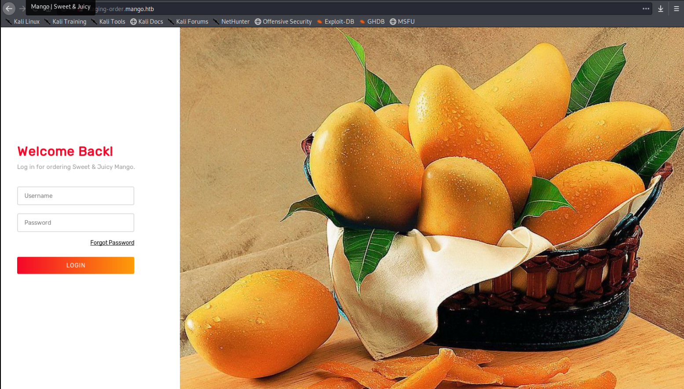Go back using the browser back arrow
This screenshot has height=389, width=684.
[9, 8]
